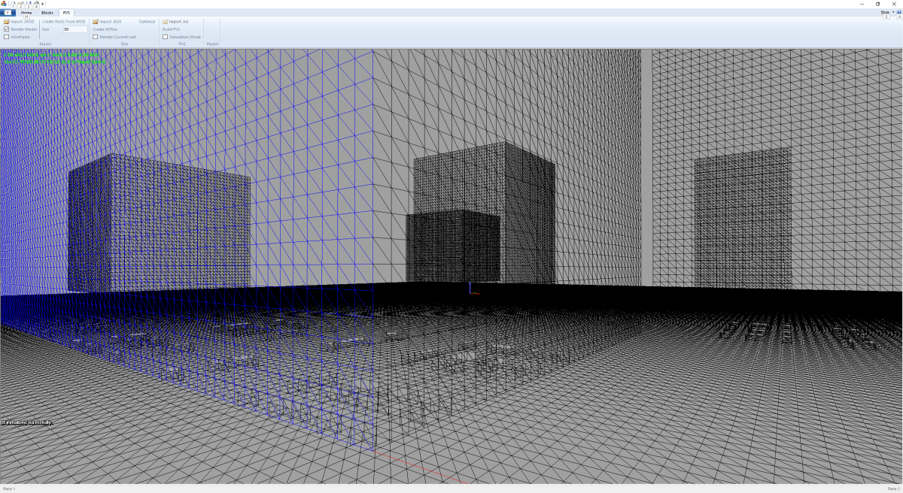The width and height of the screenshot is (903, 493).
Task: Toggle Render Current Leaf
Action: [x=95, y=36]
